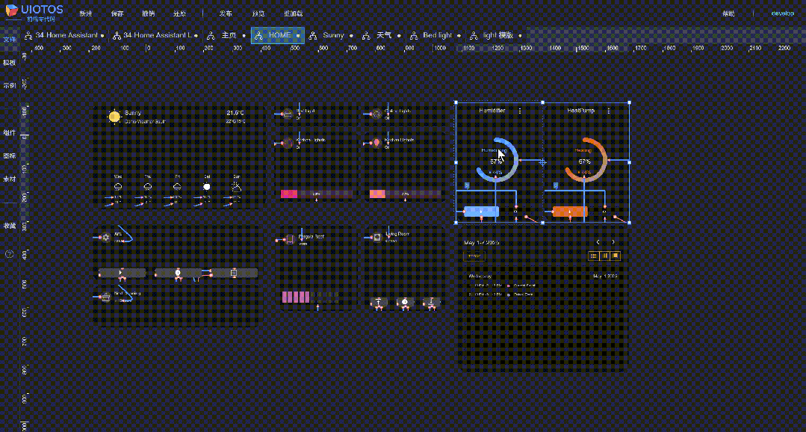Image resolution: width=806 pixels, height=432 pixels.
Task: Open the 收藏 panel in left sidebar
Action: pos(9,226)
